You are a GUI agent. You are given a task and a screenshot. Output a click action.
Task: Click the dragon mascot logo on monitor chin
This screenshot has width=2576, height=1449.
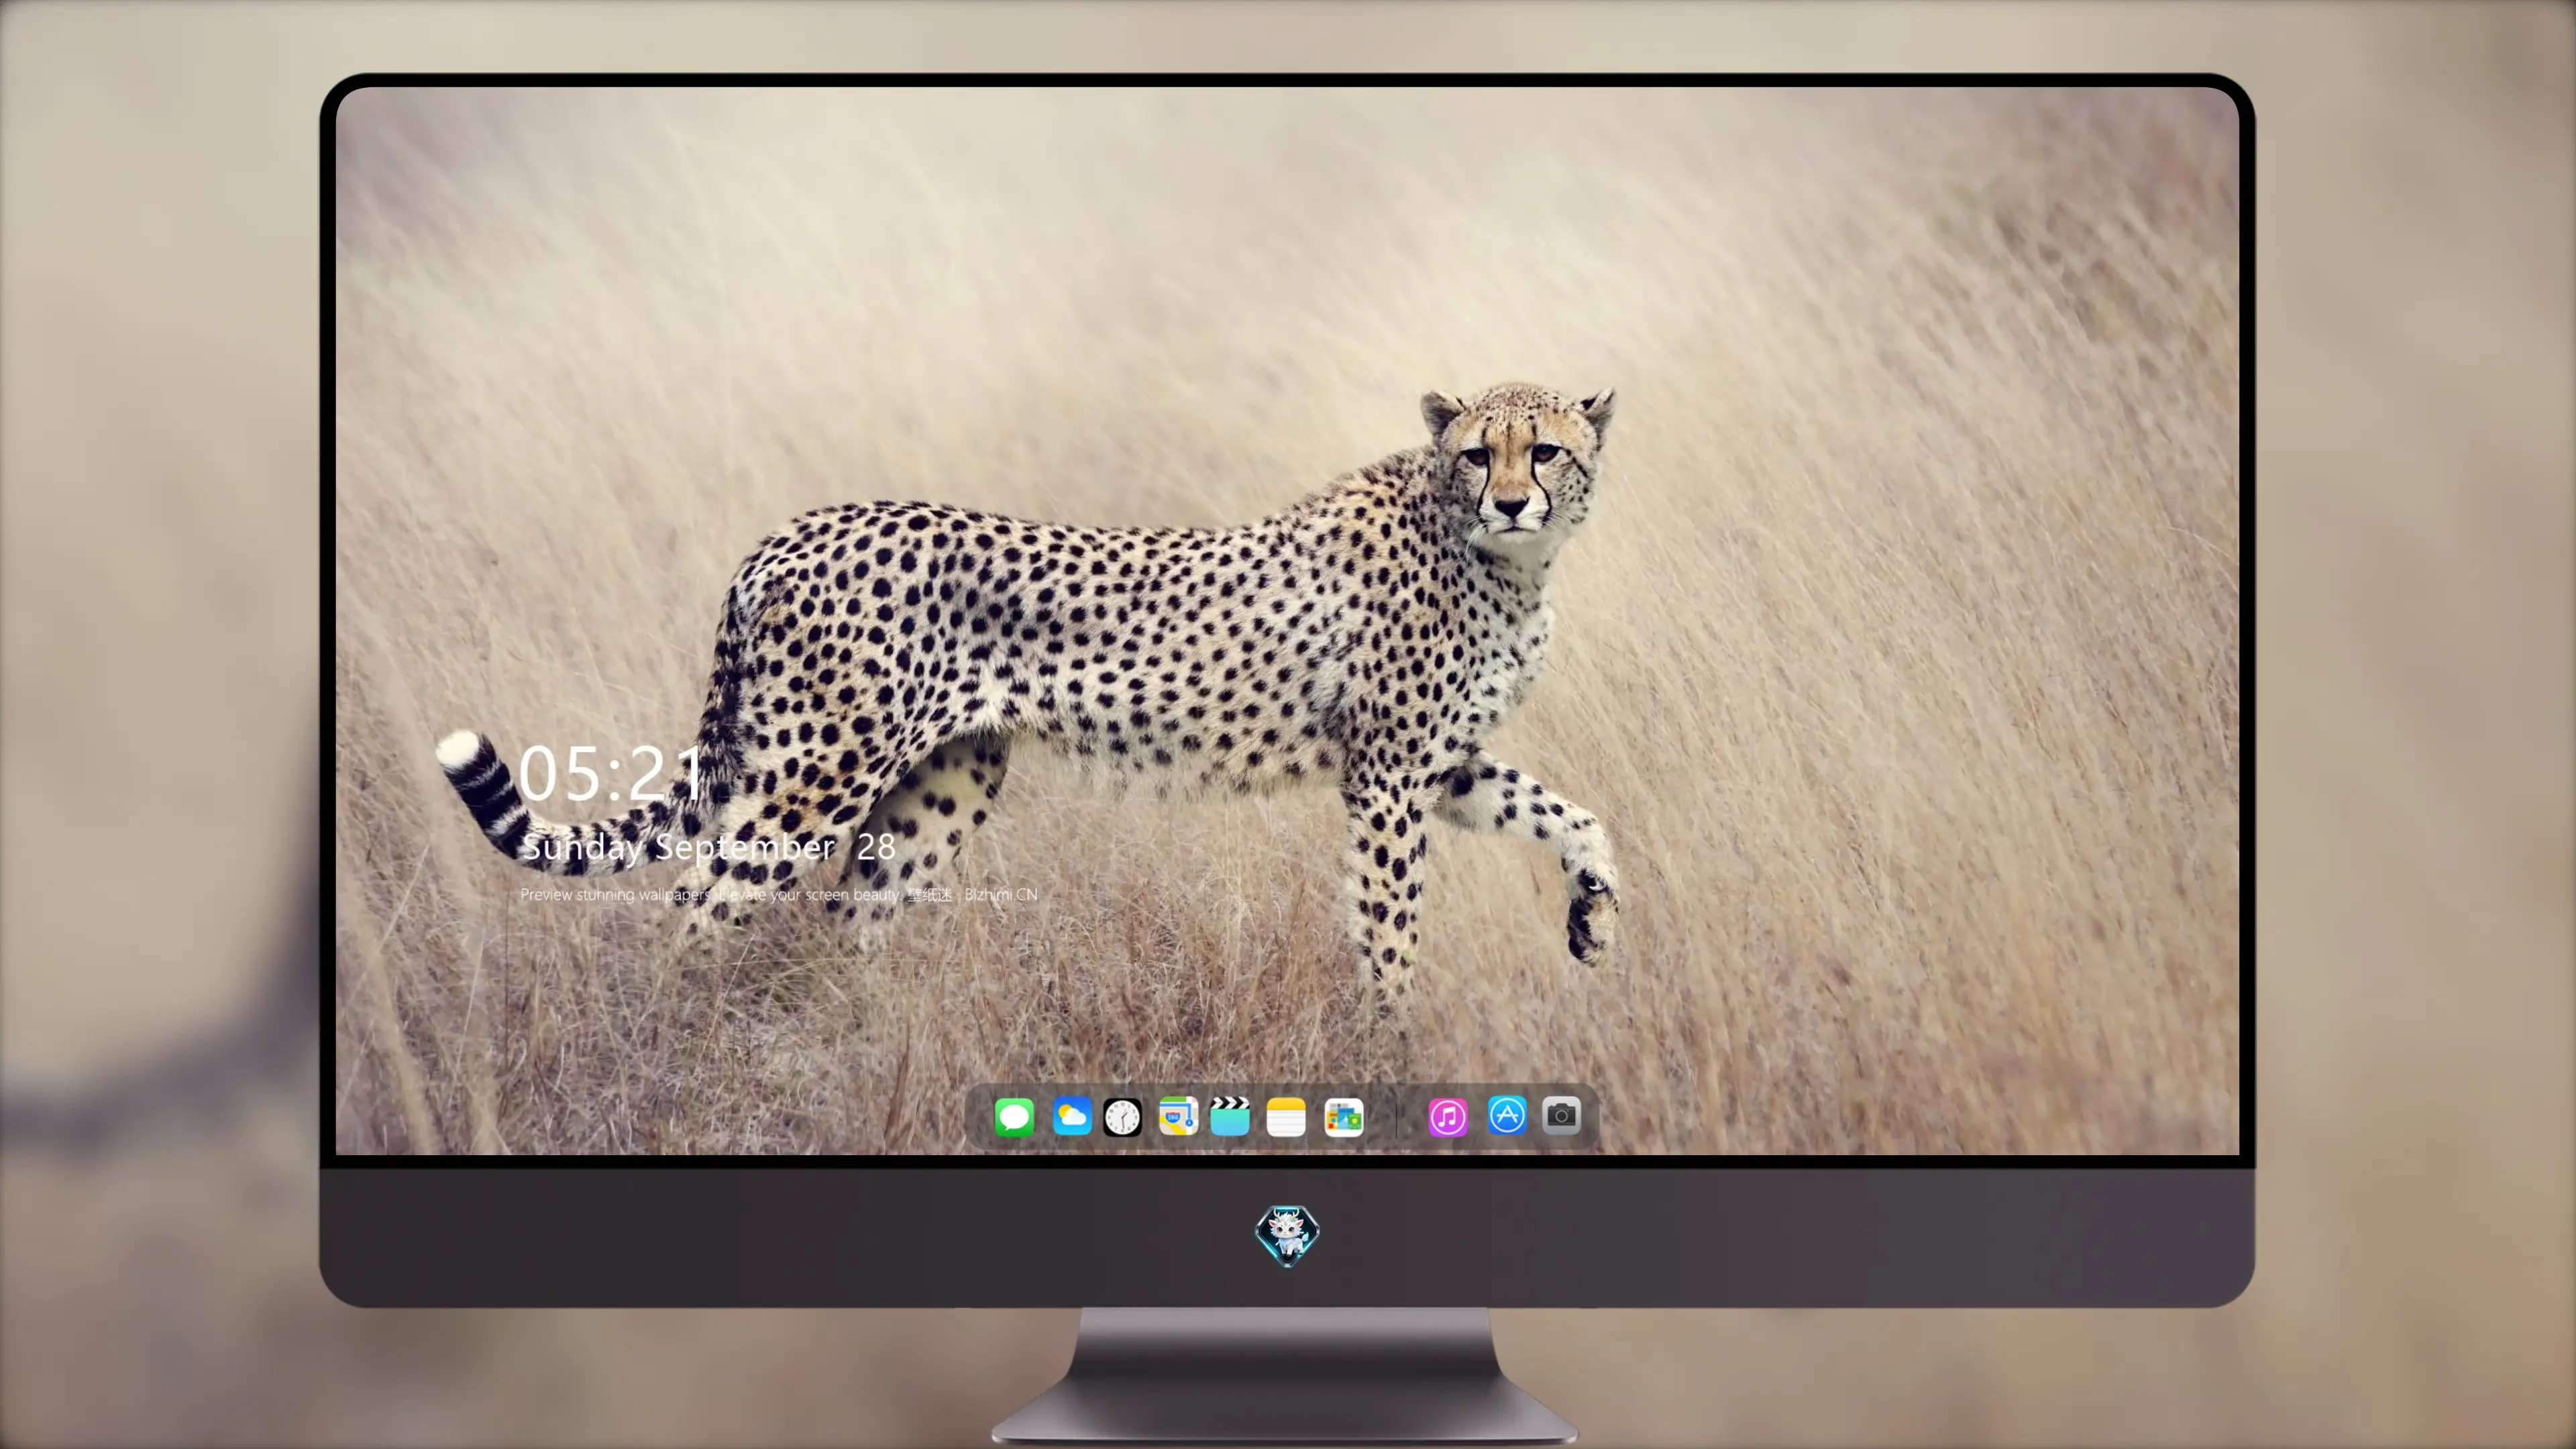click(1287, 1235)
